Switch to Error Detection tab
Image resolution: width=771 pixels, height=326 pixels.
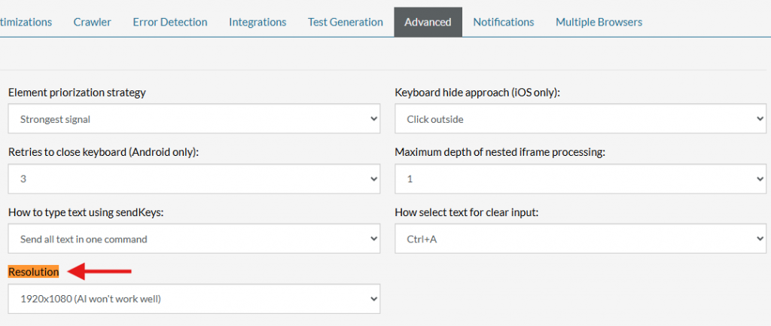[169, 22]
